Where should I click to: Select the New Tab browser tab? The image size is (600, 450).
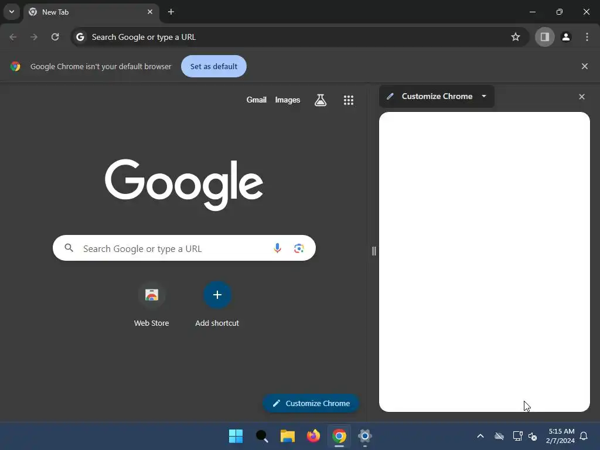(91, 12)
